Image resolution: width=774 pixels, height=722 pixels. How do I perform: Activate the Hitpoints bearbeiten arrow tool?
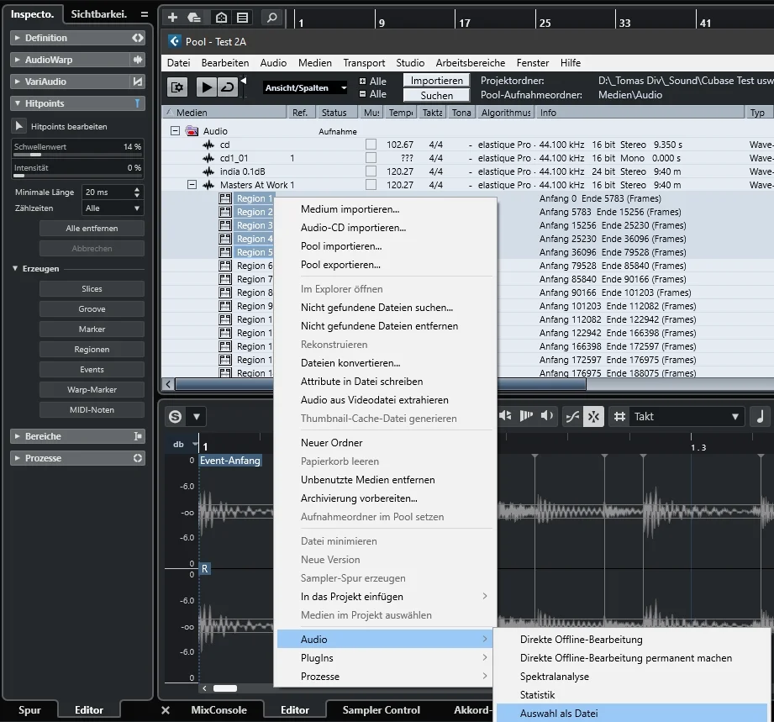[x=18, y=126]
